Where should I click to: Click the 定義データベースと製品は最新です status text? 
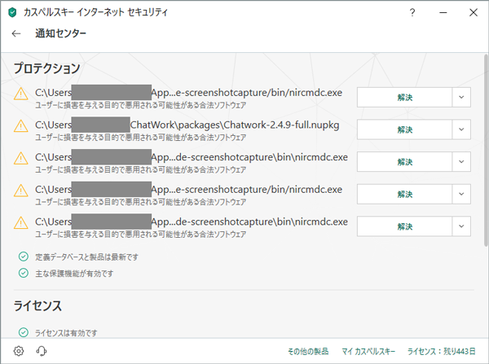tap(86, 257)
